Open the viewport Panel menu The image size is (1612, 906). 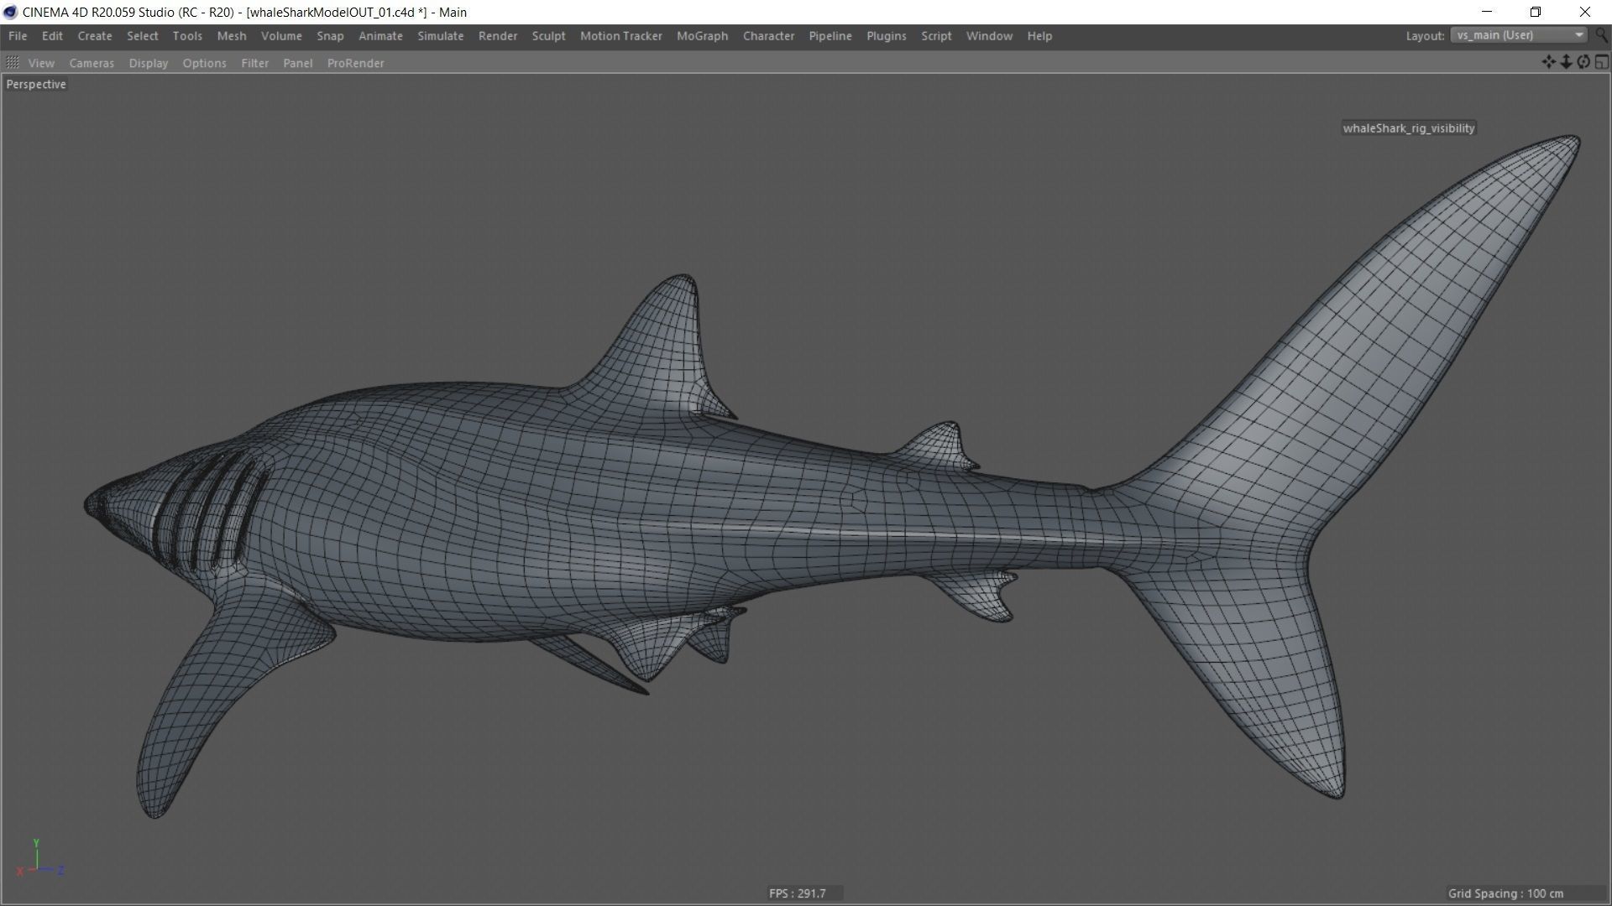(298, 63)
